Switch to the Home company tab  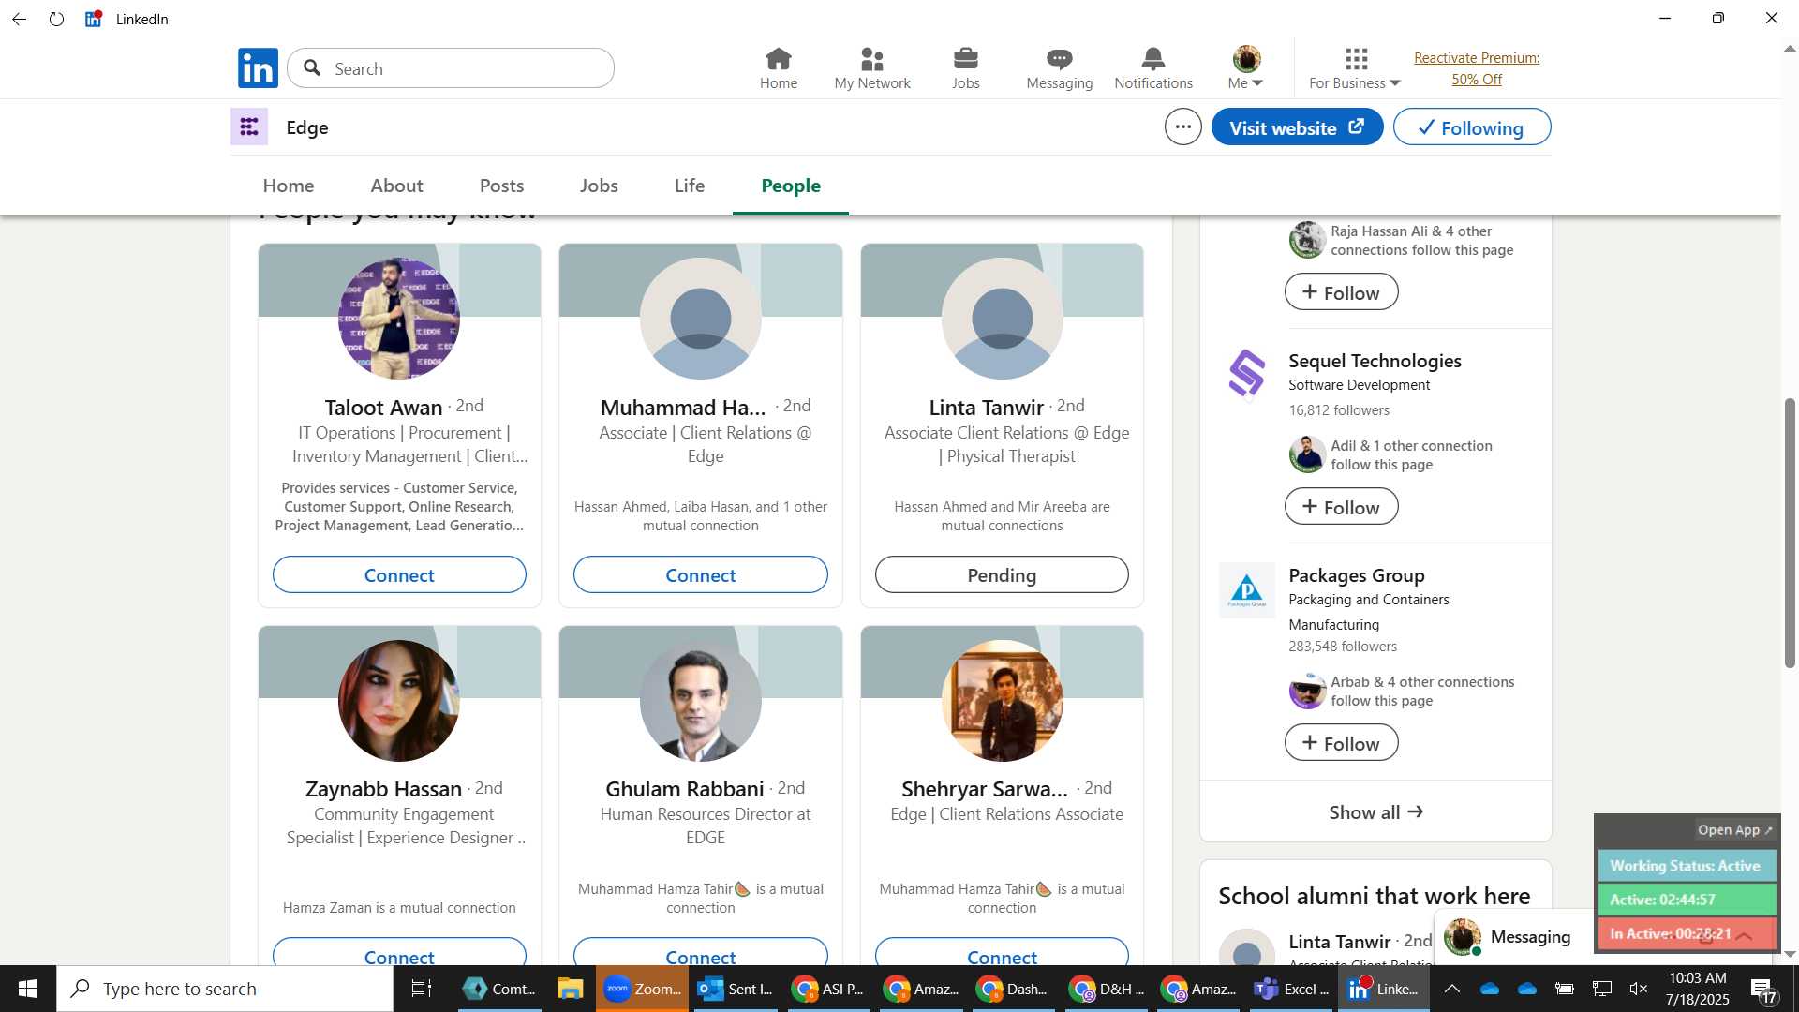point(289,186)
